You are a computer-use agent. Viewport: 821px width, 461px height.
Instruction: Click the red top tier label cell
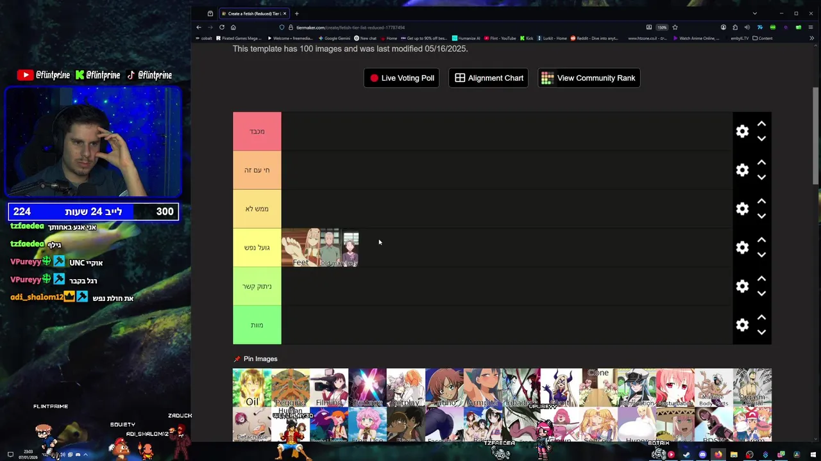[257, 131]
